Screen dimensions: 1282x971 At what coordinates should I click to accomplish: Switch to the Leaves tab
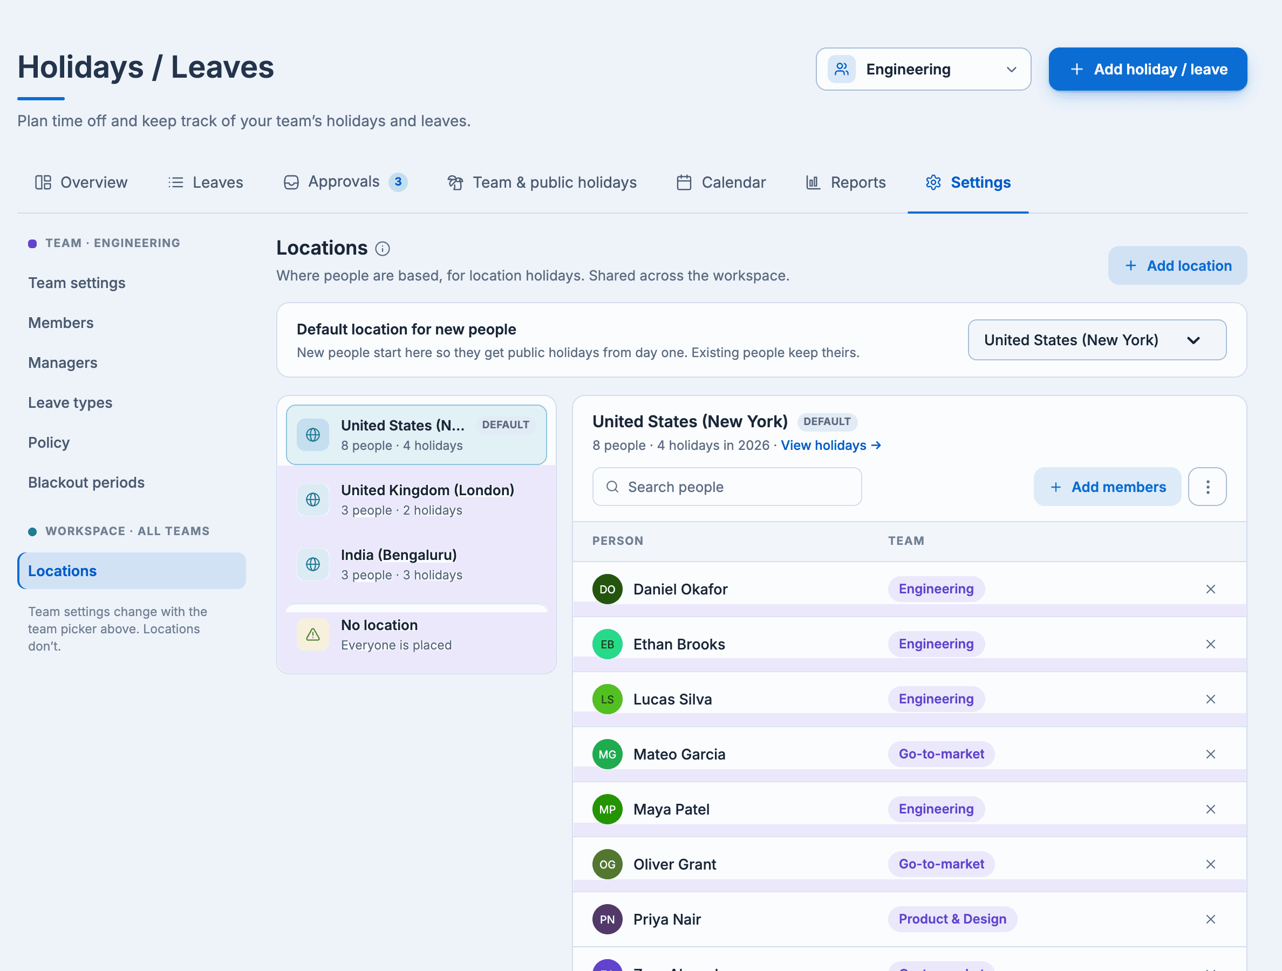[x=206, y=182]
